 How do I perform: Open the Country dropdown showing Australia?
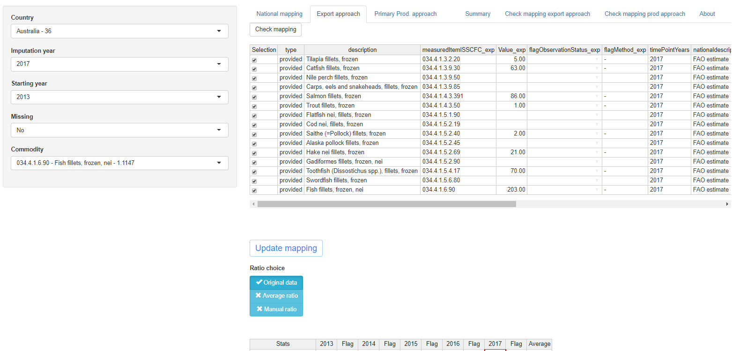point(119,31)
